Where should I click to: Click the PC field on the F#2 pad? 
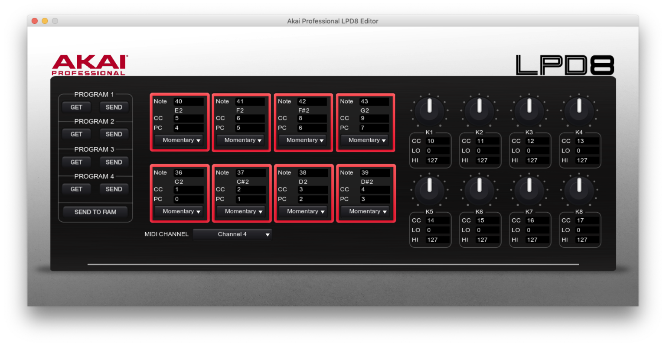(x=312, y=128)
